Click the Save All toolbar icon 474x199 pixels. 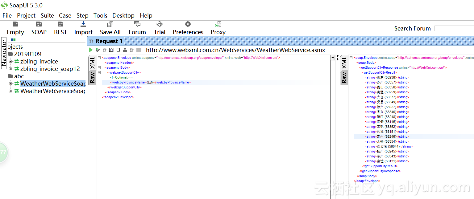pyautogui.click(x=110, y=24)
